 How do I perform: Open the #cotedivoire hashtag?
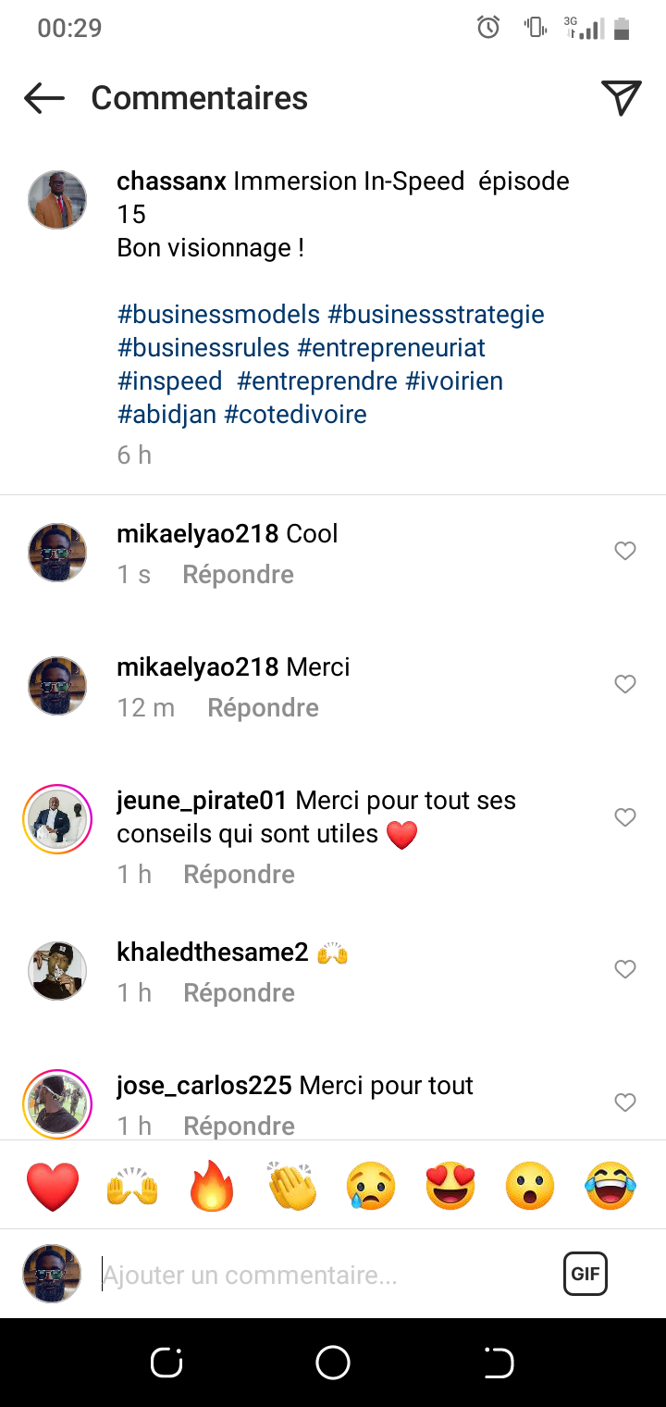click(x=295, y=414)
